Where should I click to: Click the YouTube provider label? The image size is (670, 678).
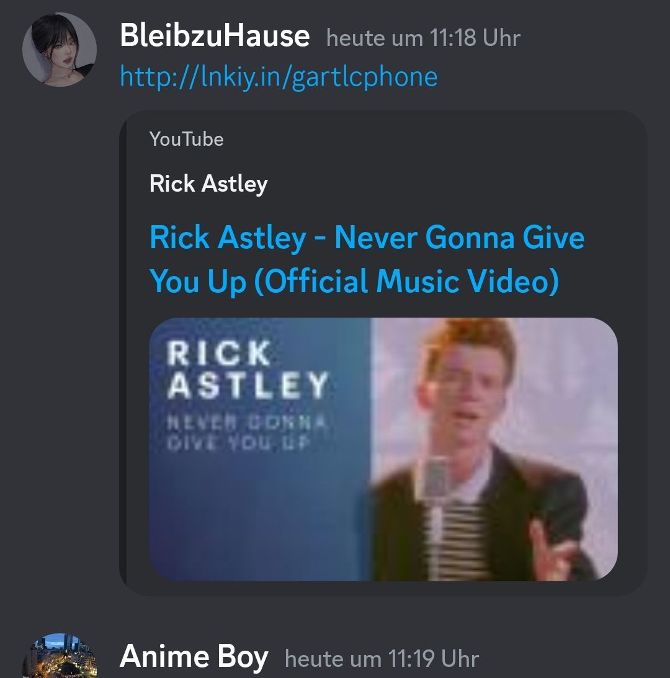(187, 139)
